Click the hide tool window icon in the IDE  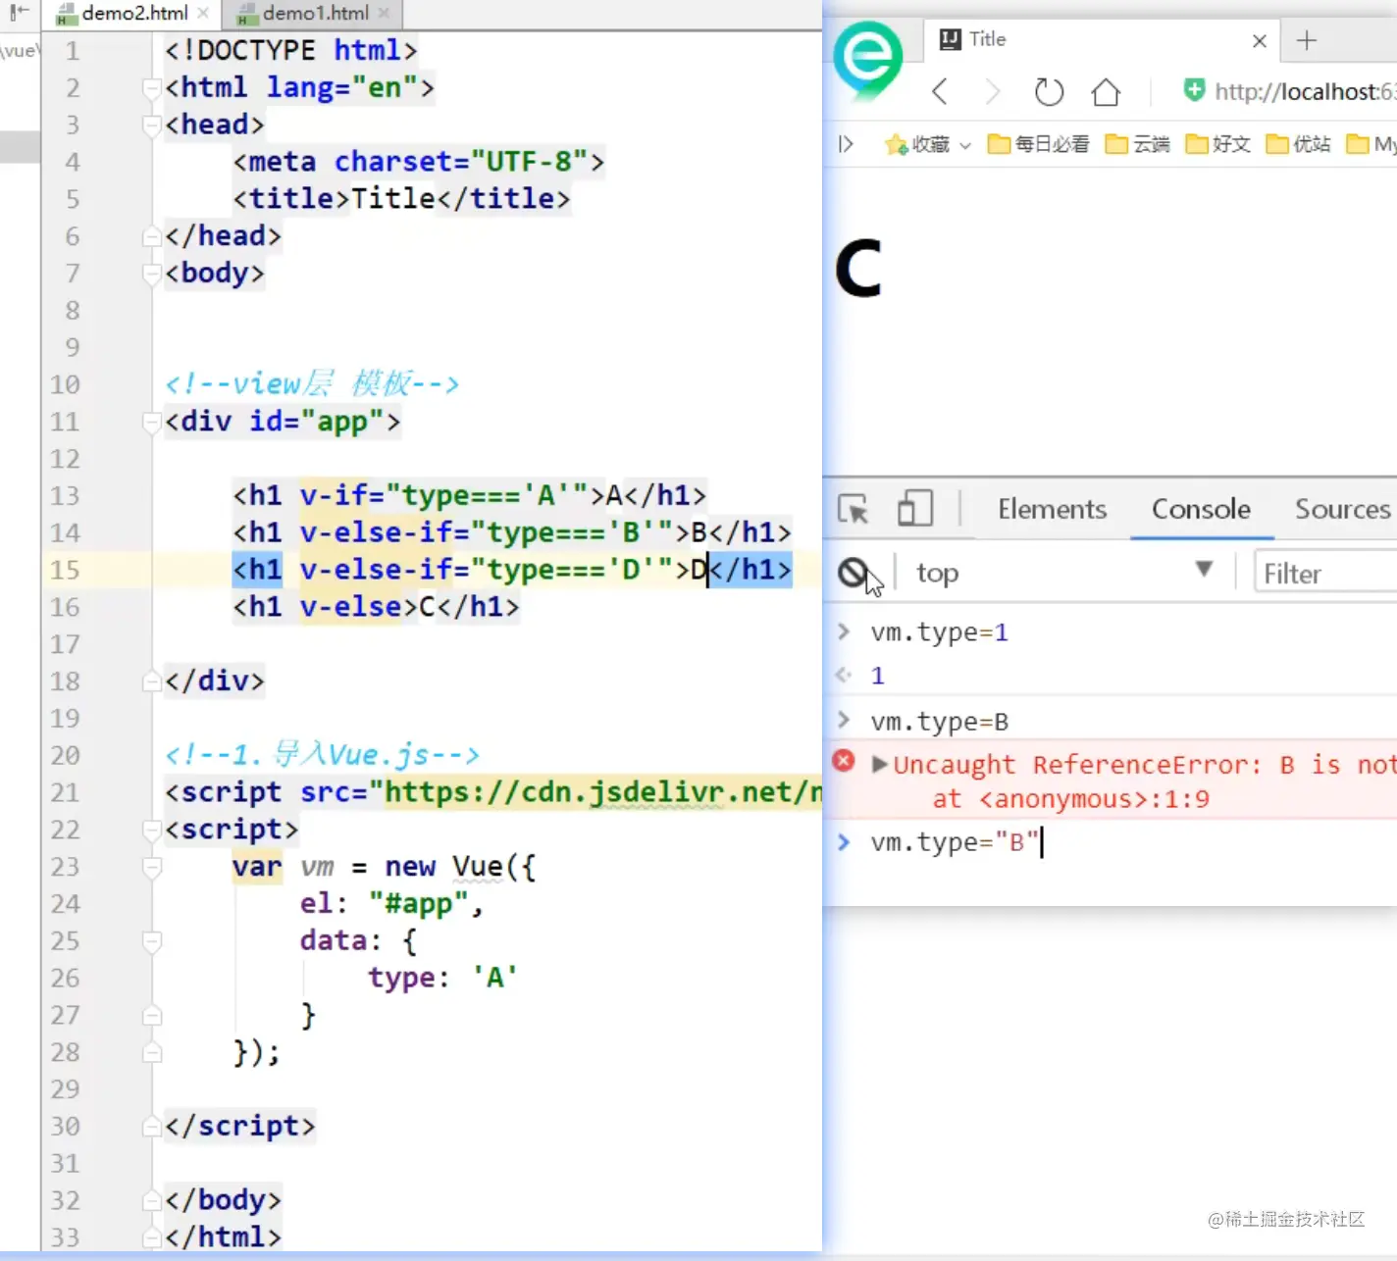(19, 12)
